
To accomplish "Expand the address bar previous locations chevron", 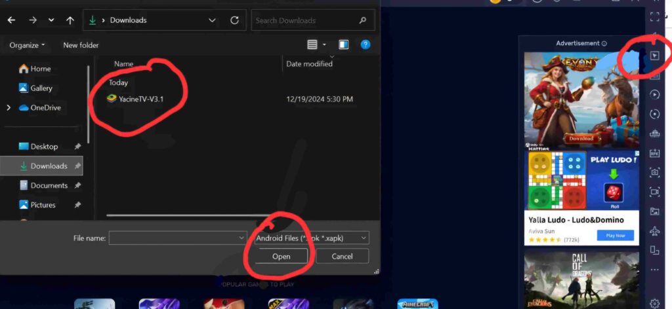I will 212,20.
